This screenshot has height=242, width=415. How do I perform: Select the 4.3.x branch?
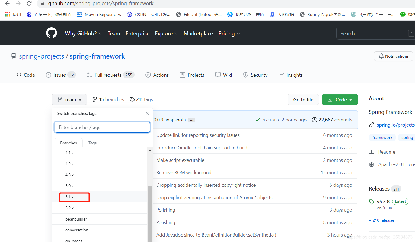tap(100, 175)
